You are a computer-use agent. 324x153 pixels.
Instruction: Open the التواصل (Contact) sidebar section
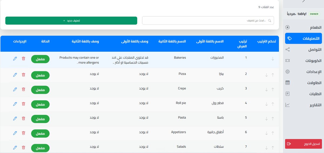pos(303,49)
